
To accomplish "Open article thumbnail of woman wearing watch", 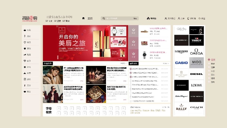I will coord(53,75).
